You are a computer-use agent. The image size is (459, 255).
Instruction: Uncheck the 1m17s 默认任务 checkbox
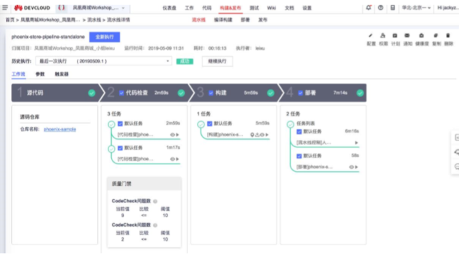pyautogui.click(x=120, y=148)
